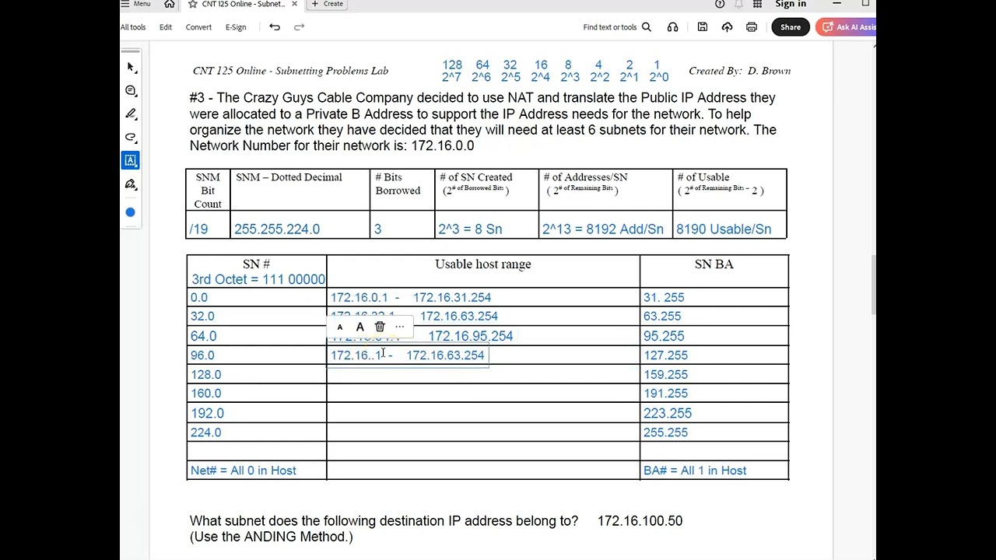Click the 'BA# = All 1 in Host' note
The height and width of the screenshot is (560, 996).
[x=695, y=471]
